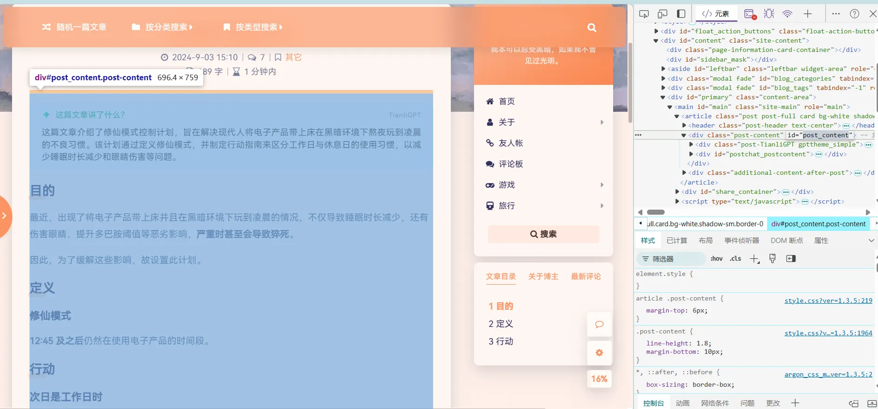Click 随机一篇文章 in header
Screen dimensions: 878x409
[74, 27]
